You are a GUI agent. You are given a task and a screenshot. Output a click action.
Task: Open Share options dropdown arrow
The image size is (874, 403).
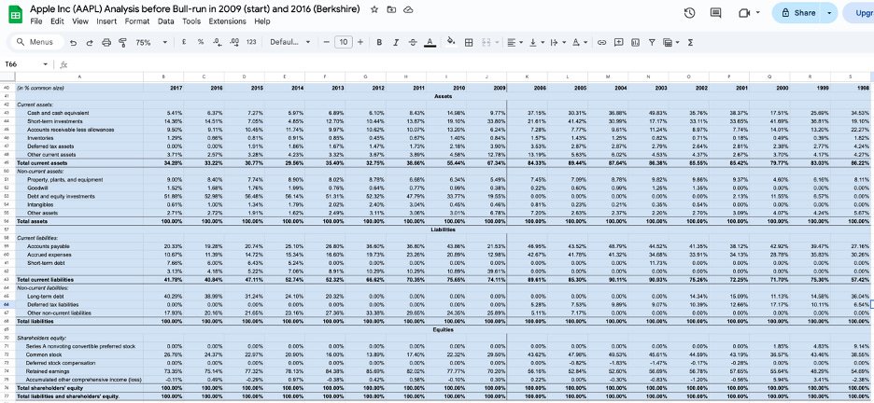tap(830, 13)
